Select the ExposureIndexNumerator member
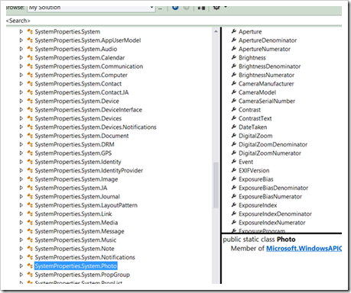This screenshot has width=351, height=293. (272, 223)
